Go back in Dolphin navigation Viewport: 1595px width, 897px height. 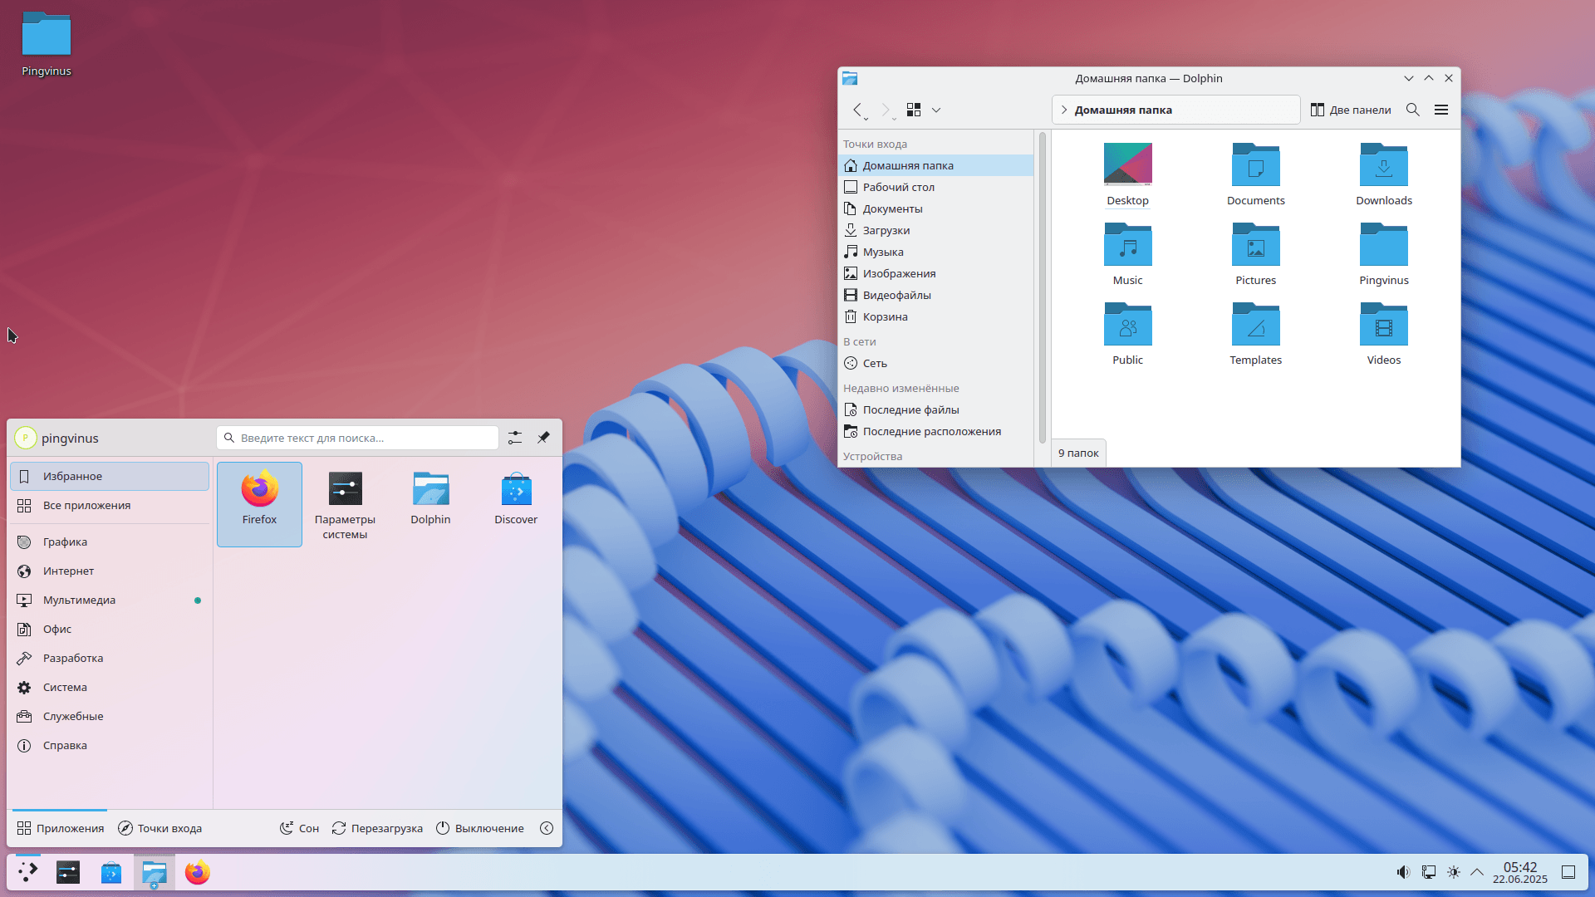(858, 110)
